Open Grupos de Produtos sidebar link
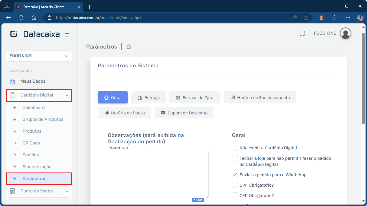367x206 pixels. [43, 119]
